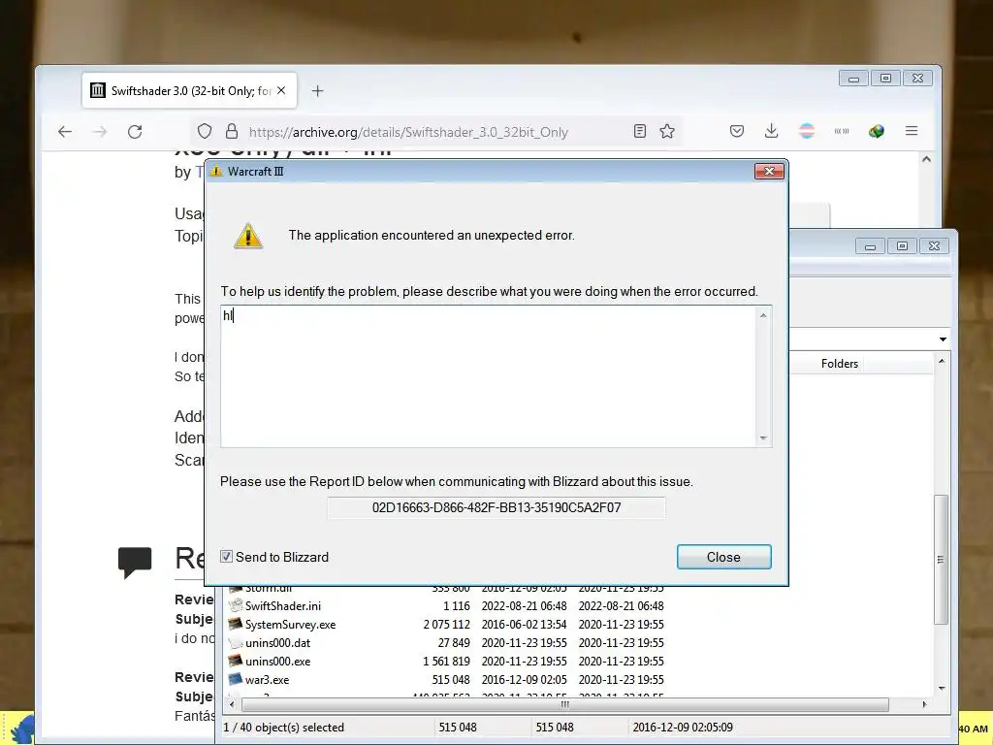Minimize the browser window
Image resolution: width=993 pixels, height=745 pixels.
coord(853,79)
